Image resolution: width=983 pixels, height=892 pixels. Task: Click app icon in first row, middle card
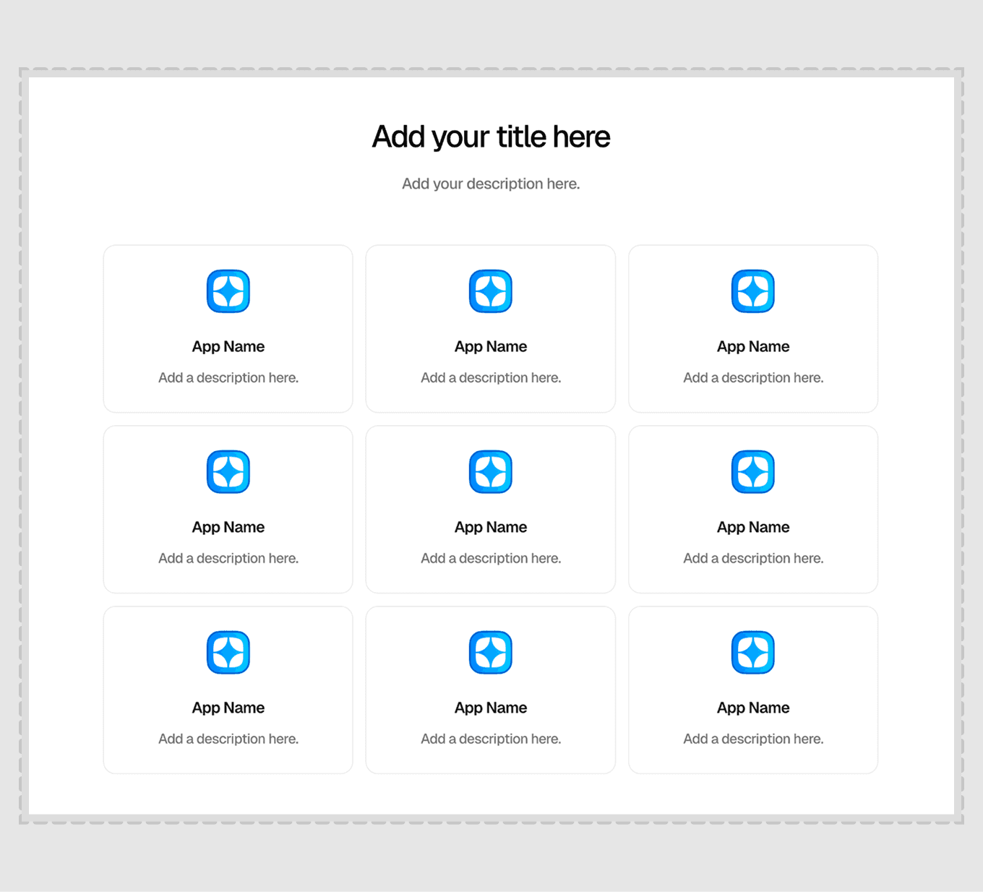click(491, 291)
